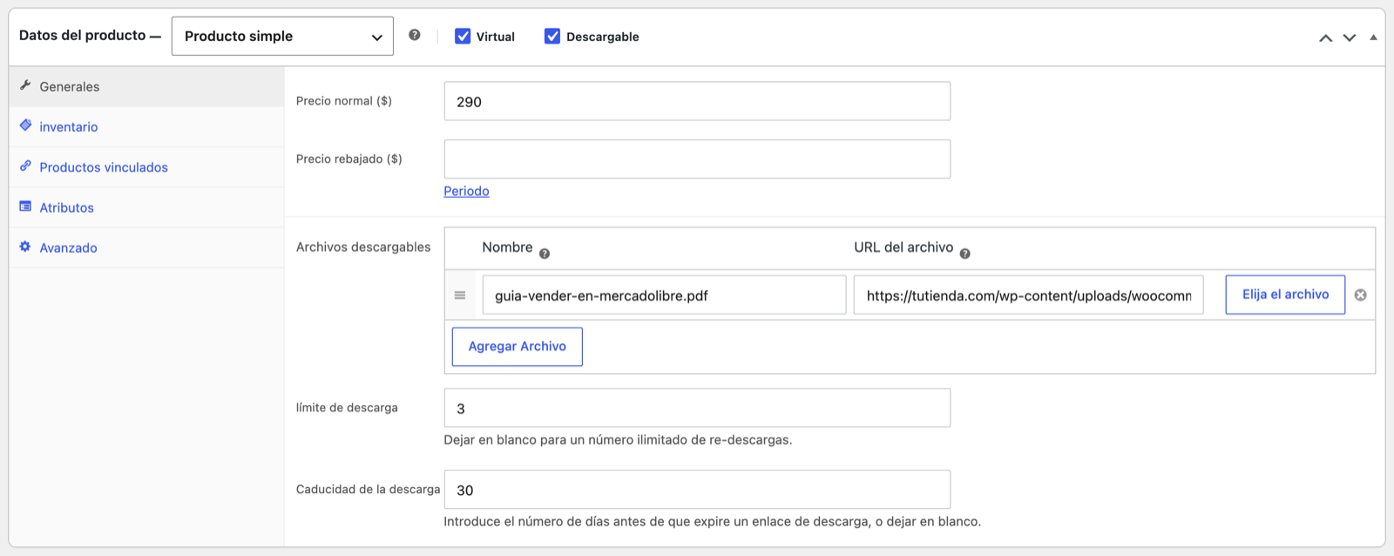
Task: Click the tag icon beside inventario
Action: click(x=25, y=125)
